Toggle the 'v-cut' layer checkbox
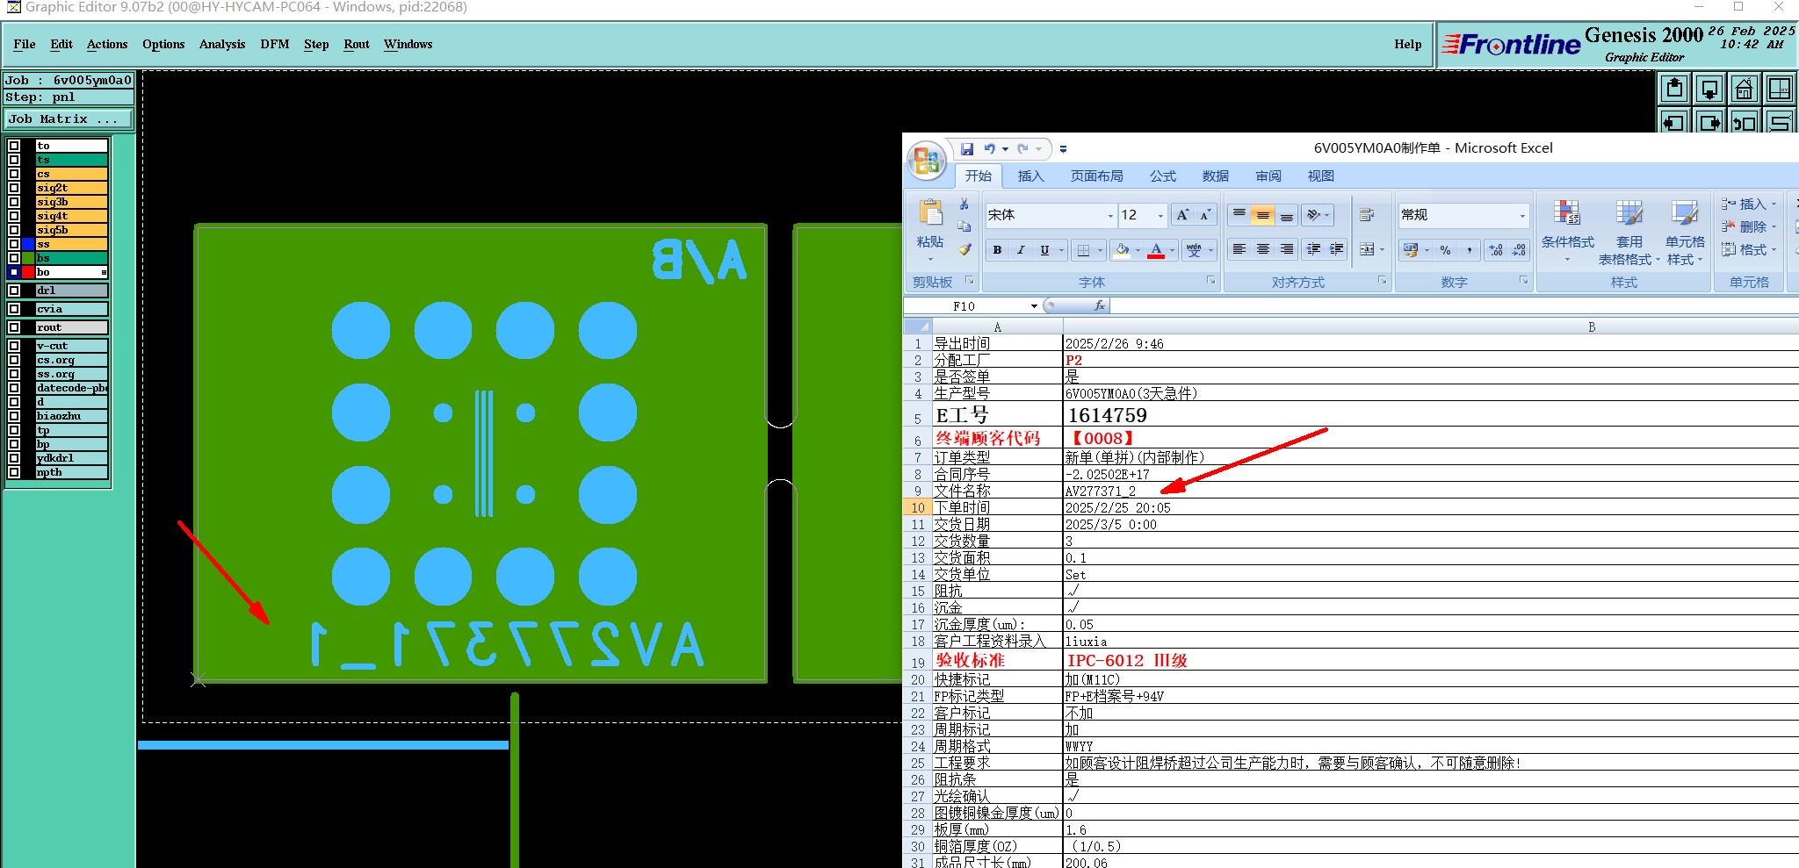This screenshot has width=1799, height=868. pos(14,346)
